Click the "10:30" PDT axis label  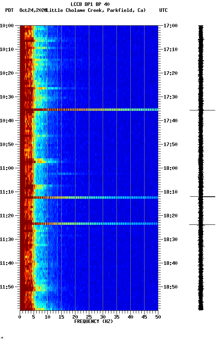click(7, 97)
